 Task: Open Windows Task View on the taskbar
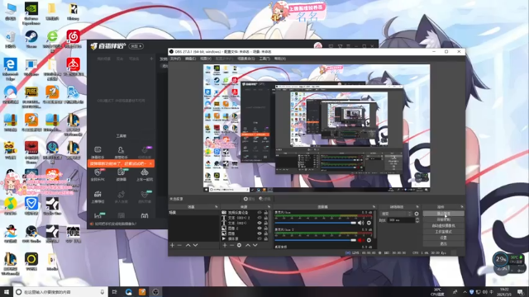[114, 292]
